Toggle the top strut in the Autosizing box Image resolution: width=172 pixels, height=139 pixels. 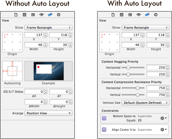point(12,64)
